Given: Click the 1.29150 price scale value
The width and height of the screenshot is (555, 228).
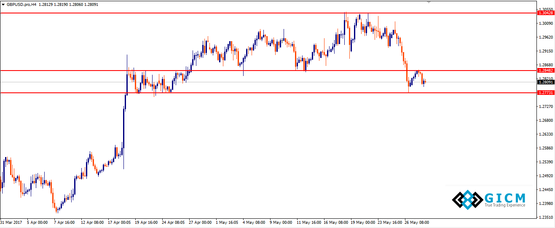Looking at the screenshot, I should click(545, 51).
